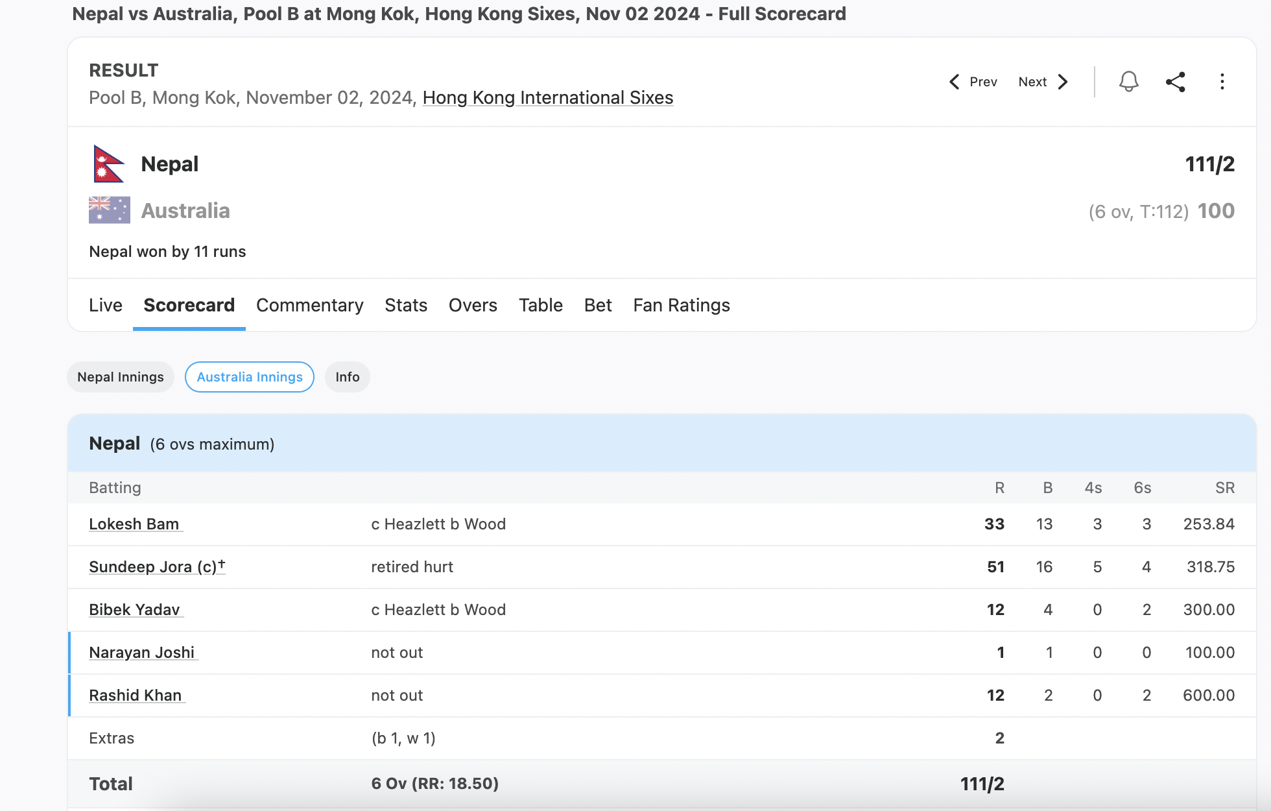The image size is (1271, 811).
Task: Click the Nepal flag icon
Action: [108, 164]
